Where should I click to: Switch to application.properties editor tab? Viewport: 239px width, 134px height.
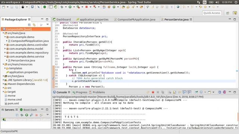coord(93,19)
